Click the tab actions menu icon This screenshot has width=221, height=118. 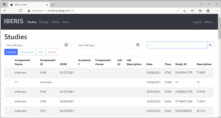[4, 5]
